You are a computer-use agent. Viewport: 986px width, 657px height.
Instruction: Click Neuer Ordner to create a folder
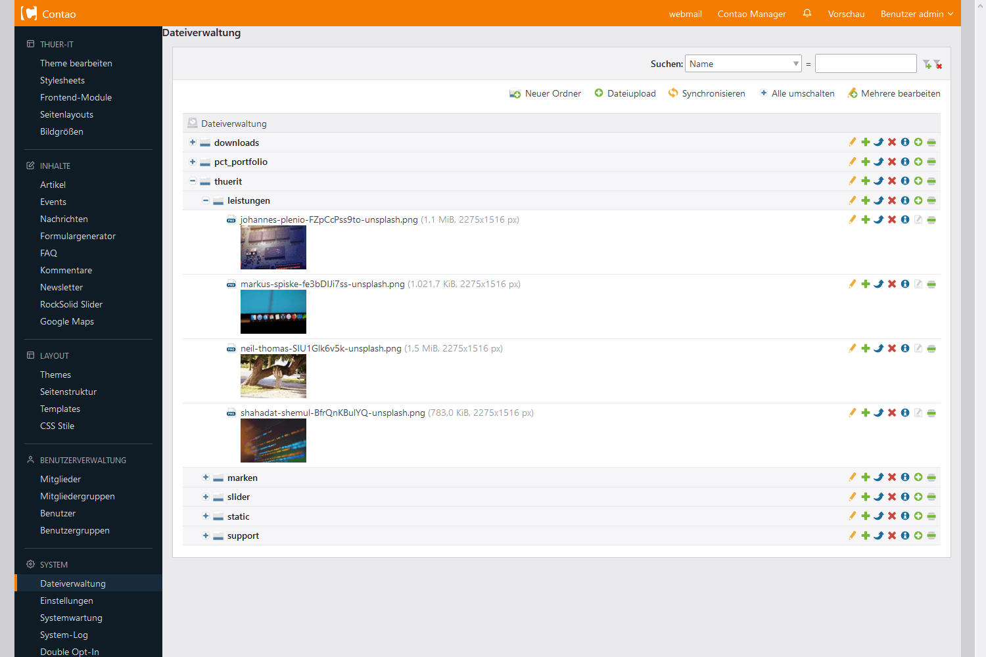pos(545,93)
